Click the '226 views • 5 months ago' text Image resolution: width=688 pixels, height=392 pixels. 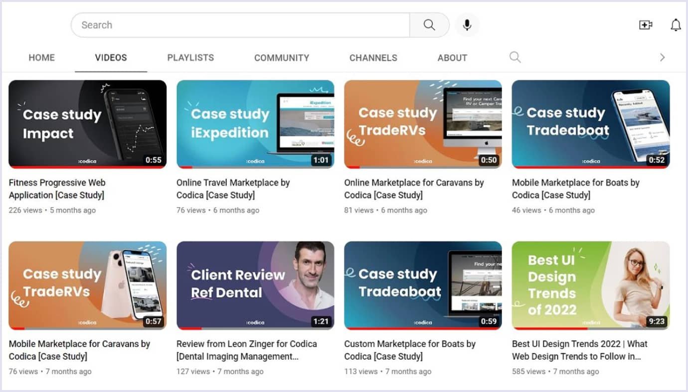(x=52, y=210)
